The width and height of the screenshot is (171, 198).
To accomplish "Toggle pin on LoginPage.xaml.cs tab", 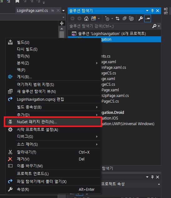I will tap(53, 11).
